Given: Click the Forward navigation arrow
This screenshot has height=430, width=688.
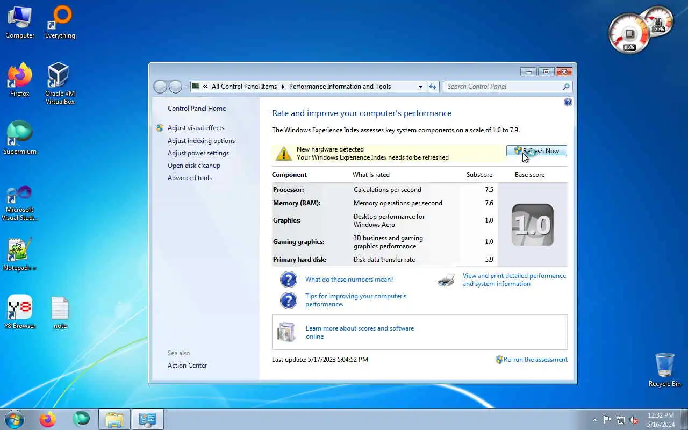Looking at the screenshot, I should (x=175, y=87).
